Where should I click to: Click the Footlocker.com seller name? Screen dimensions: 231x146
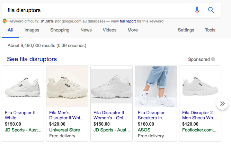(200, 130)
